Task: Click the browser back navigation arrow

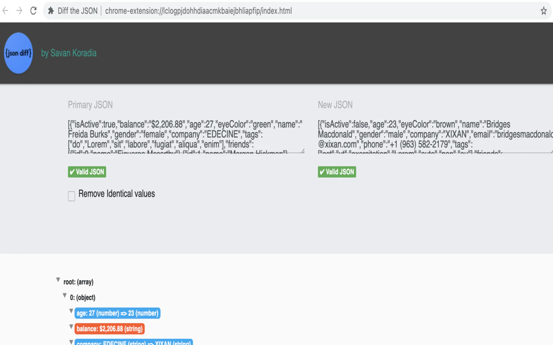Action: tap(6, 11)
